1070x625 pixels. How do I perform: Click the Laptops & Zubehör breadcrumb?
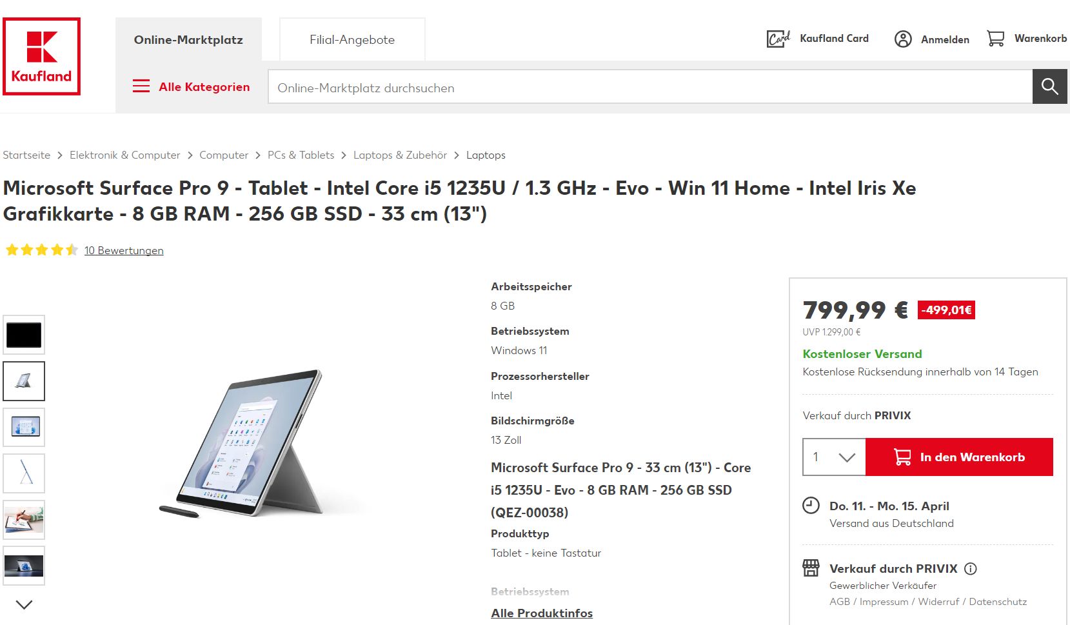coord(400,155)
